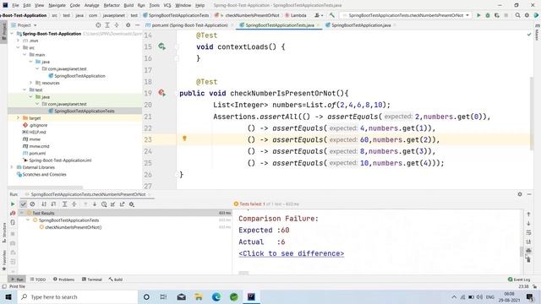Toggle Show Passed tests checkmark
This screenshot has width=541, height=304.
point(23,204)
